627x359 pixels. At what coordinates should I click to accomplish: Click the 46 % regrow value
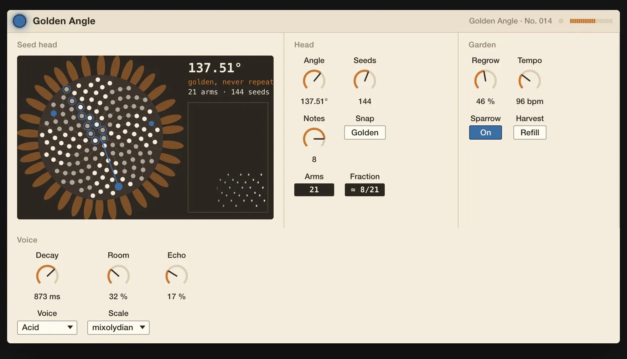tap(485, 102)
